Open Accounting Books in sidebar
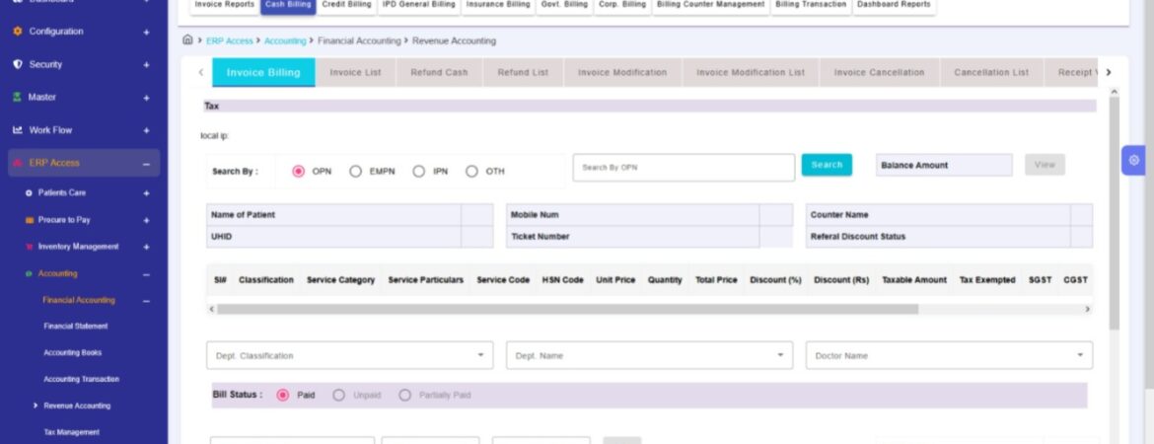The width and height of the screenshot is (1154, 444). (73, 352)
